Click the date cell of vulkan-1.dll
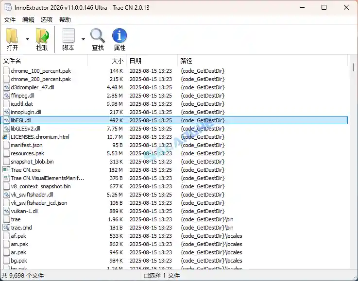Screen dimensions: 358x281 coord(151,211)
